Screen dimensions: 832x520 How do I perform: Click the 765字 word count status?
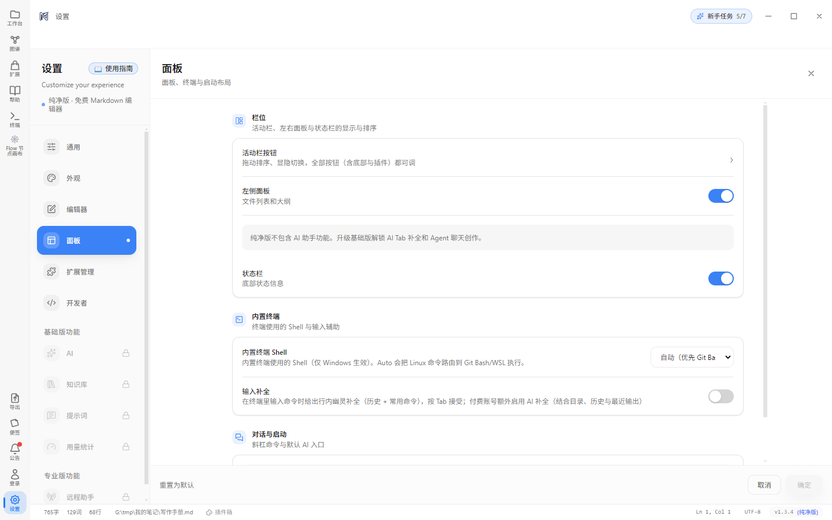click(51, 512)
